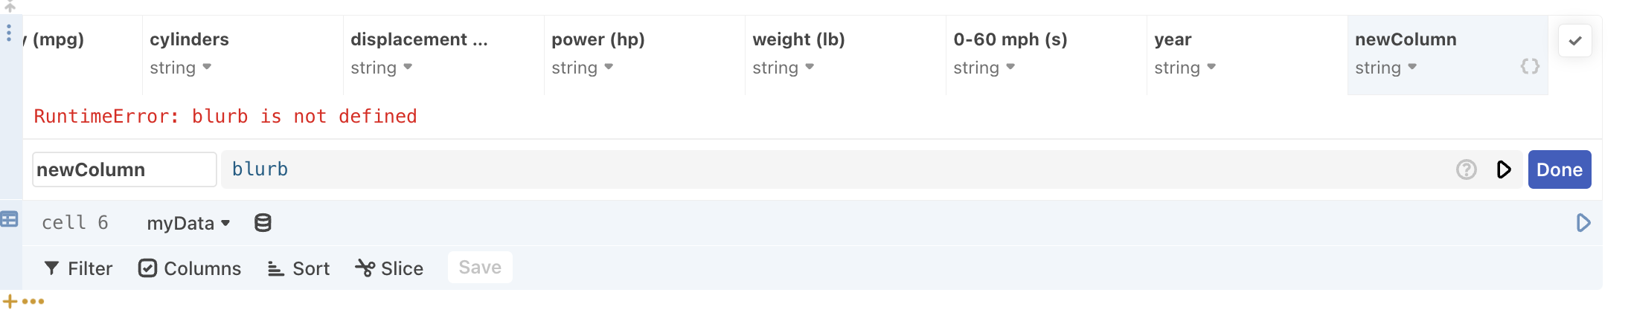This screenshot has width=1631, height=333.
Task: Open power (hp) type dropdown
Action: [583, 68]
